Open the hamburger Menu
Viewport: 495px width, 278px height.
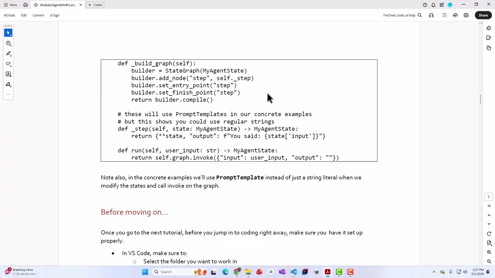tap(10, 5)
